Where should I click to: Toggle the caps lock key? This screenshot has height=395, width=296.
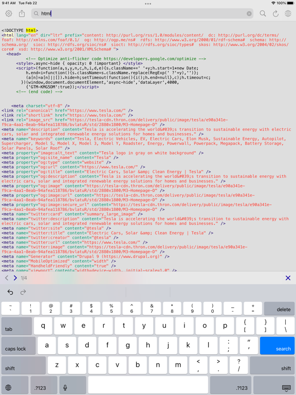(18, 346)
